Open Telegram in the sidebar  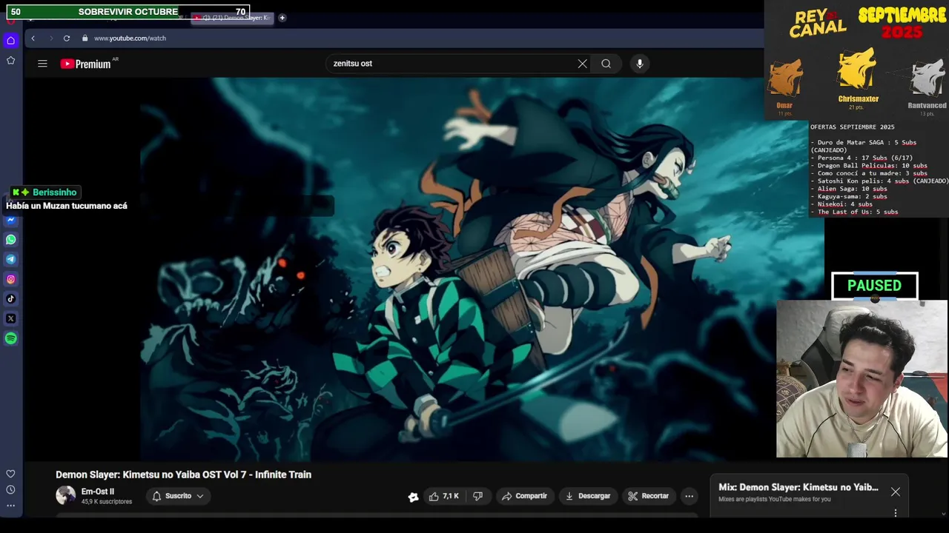pyautogui.click(x=10, y=259)
